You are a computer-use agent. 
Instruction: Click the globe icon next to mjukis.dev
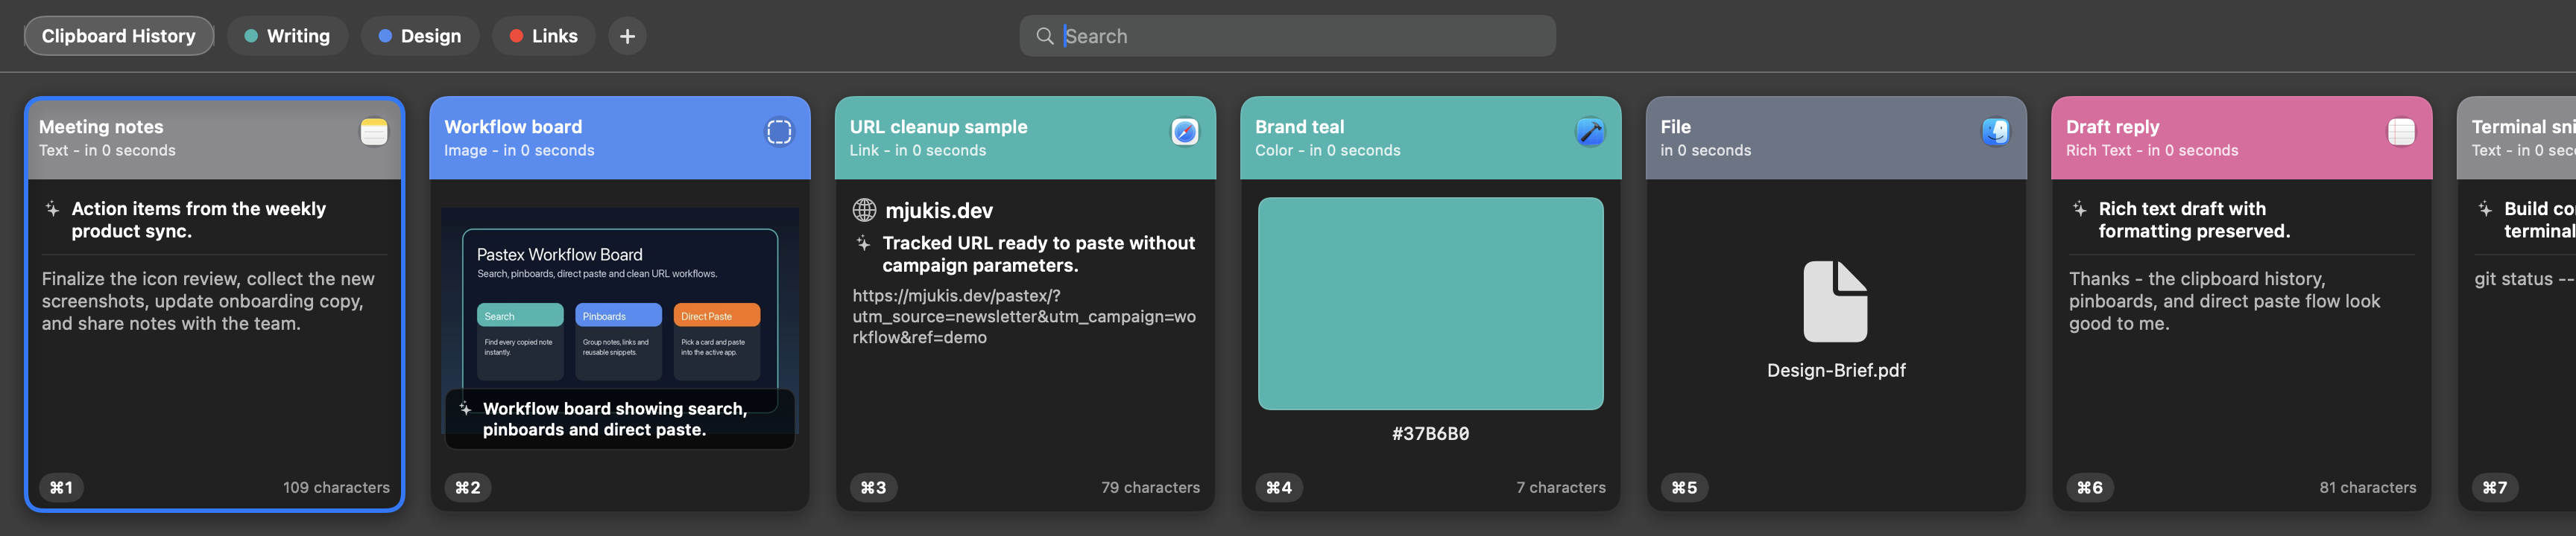tap(864, 210)
